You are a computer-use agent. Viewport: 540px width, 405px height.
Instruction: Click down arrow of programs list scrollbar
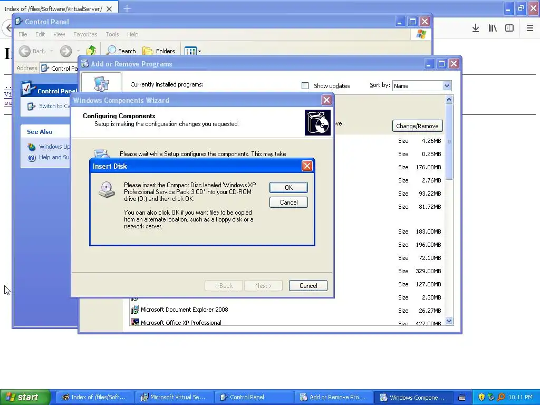pos(449,321)
